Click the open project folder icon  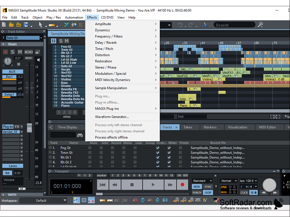[x=11, y=25]
